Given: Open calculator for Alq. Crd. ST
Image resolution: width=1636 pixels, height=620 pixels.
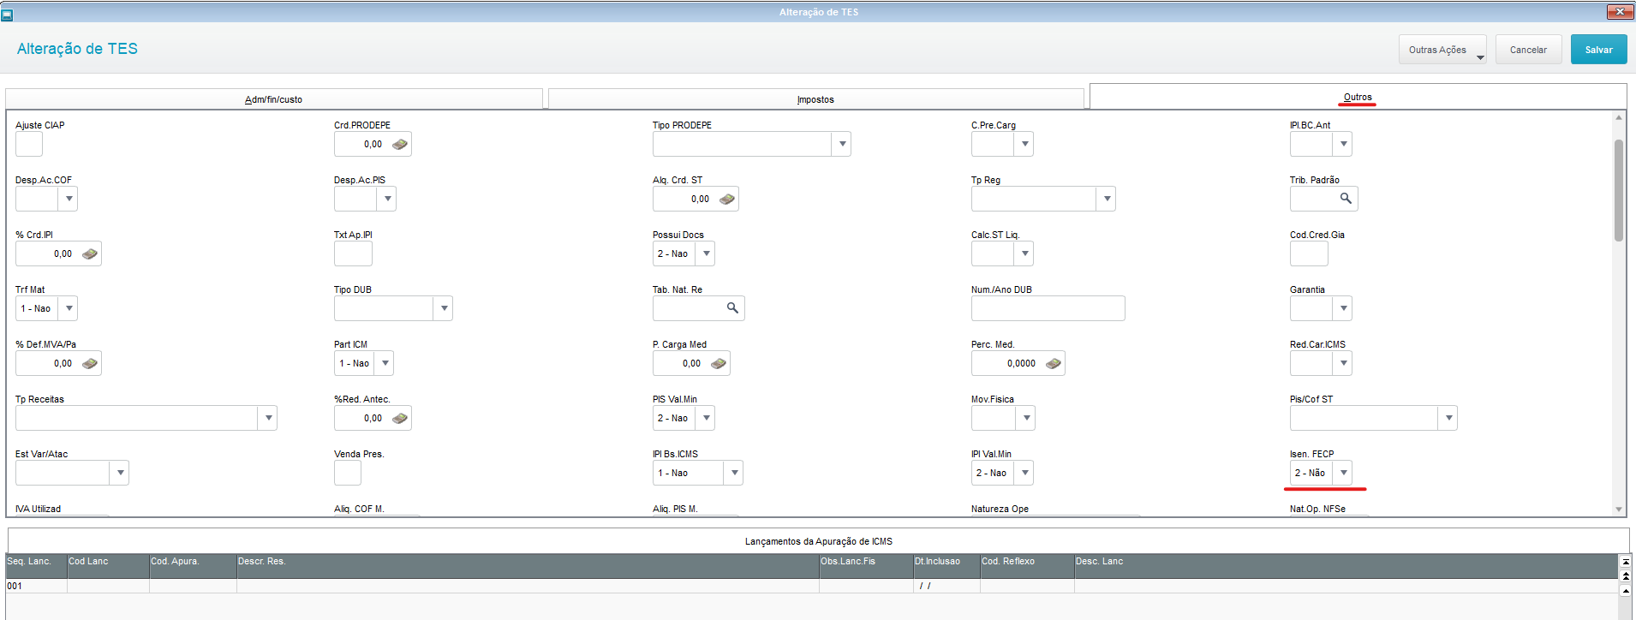Looking at the screenshot, I should (727, 200).
